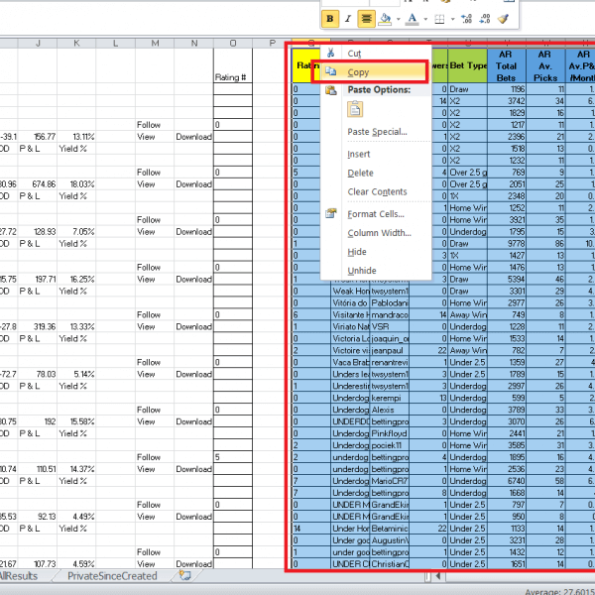Select column P header
The height and width of the screenshot is (595, 595).
coord(272,44)
